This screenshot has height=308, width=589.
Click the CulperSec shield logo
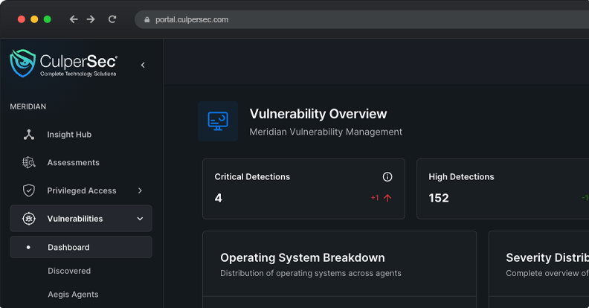[x=22, y=63]
